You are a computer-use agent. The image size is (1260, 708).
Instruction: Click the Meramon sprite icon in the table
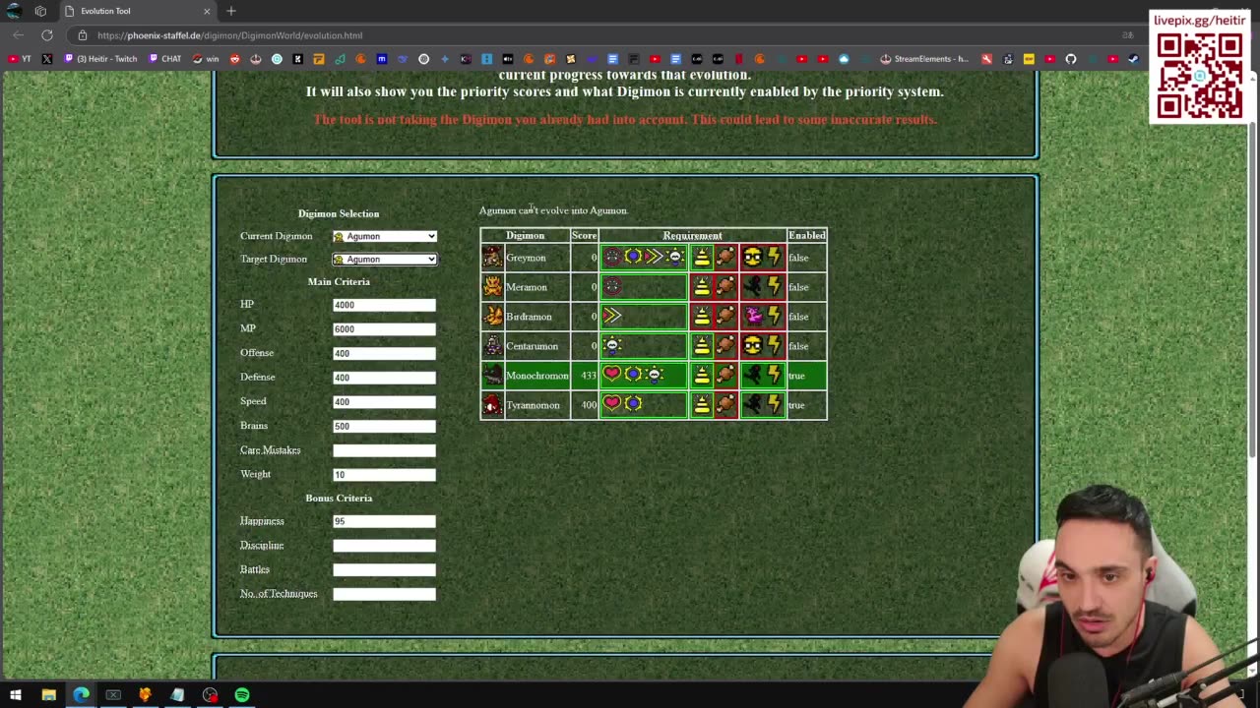click(492, 287)
